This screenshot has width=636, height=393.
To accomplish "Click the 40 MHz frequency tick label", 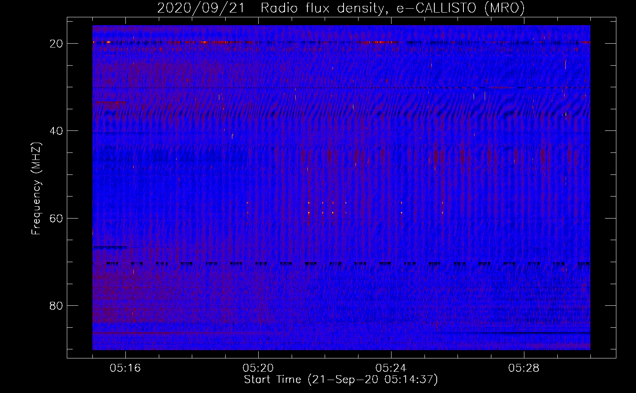I will click(x=56, y=131).
